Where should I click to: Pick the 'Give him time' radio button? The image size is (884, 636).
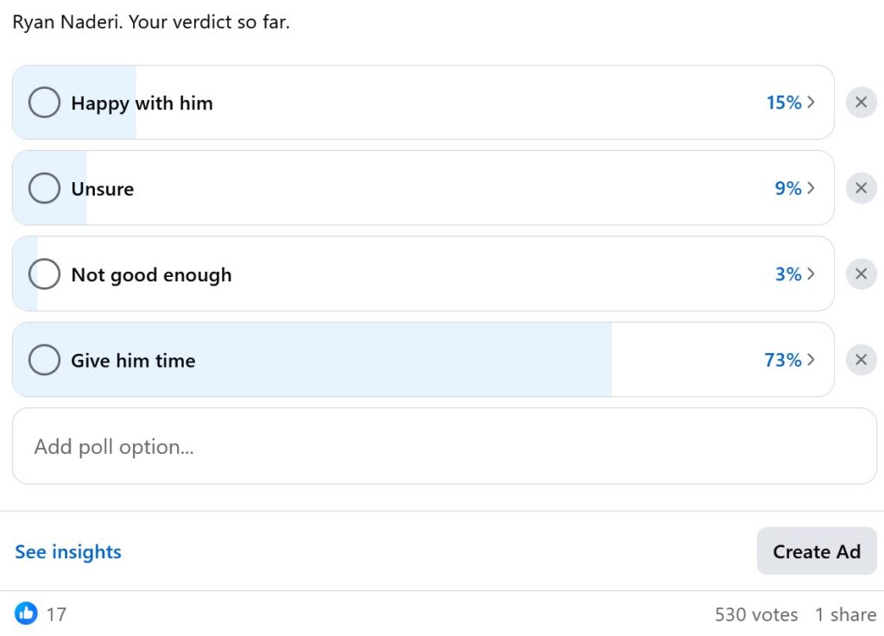click(x=44, y=360)
